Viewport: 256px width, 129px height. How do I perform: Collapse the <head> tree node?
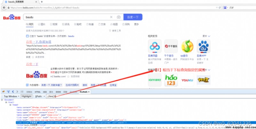10,105
